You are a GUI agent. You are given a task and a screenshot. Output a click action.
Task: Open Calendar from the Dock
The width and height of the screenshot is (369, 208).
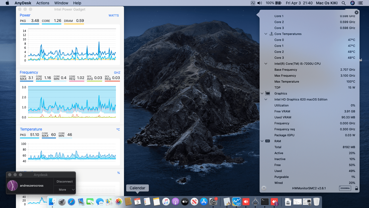point(137,202)
